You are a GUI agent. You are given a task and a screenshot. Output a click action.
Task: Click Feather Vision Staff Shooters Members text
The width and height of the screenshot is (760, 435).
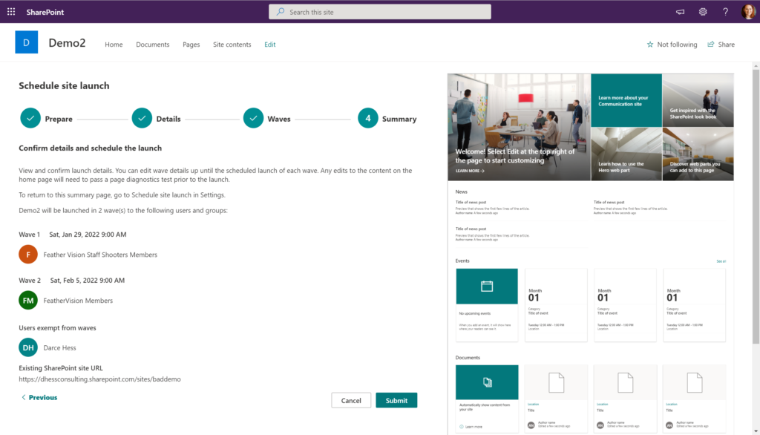[100, 255]
